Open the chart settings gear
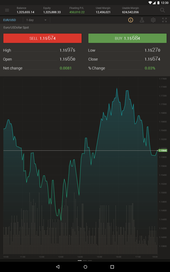Screen dimensions: 170x272 (153, 20)
